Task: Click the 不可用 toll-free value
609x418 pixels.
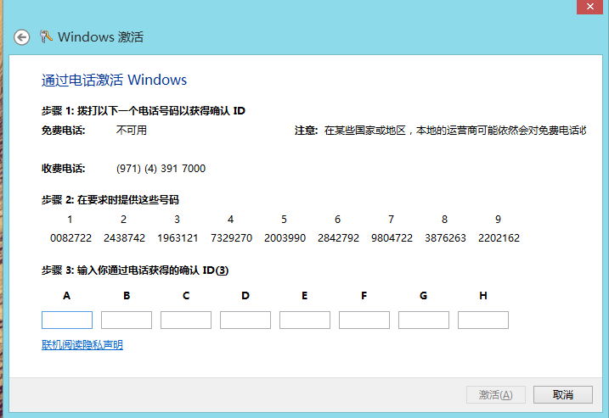Action: pos(132,131)
